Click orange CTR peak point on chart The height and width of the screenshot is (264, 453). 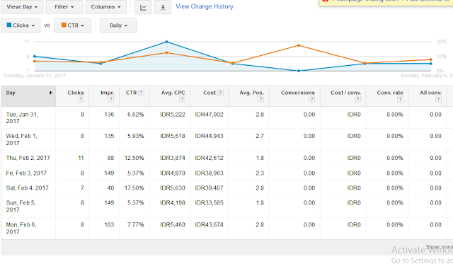299,45
